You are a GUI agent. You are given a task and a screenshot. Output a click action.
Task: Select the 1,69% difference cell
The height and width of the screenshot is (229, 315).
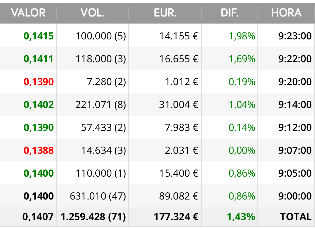coord(242,59)
